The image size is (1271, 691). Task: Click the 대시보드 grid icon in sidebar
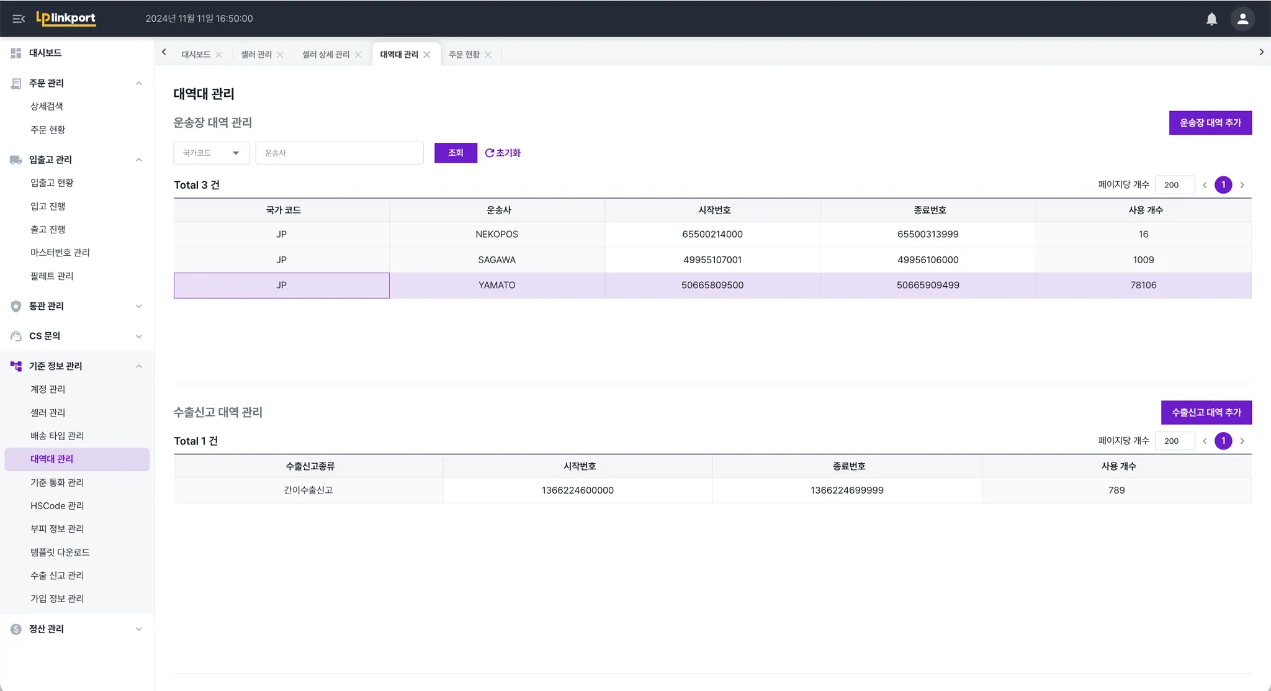pos(16,53)
